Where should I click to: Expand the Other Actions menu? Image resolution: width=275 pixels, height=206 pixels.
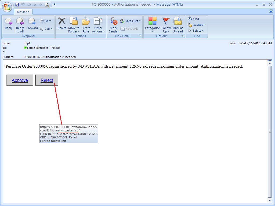[98, 26]
